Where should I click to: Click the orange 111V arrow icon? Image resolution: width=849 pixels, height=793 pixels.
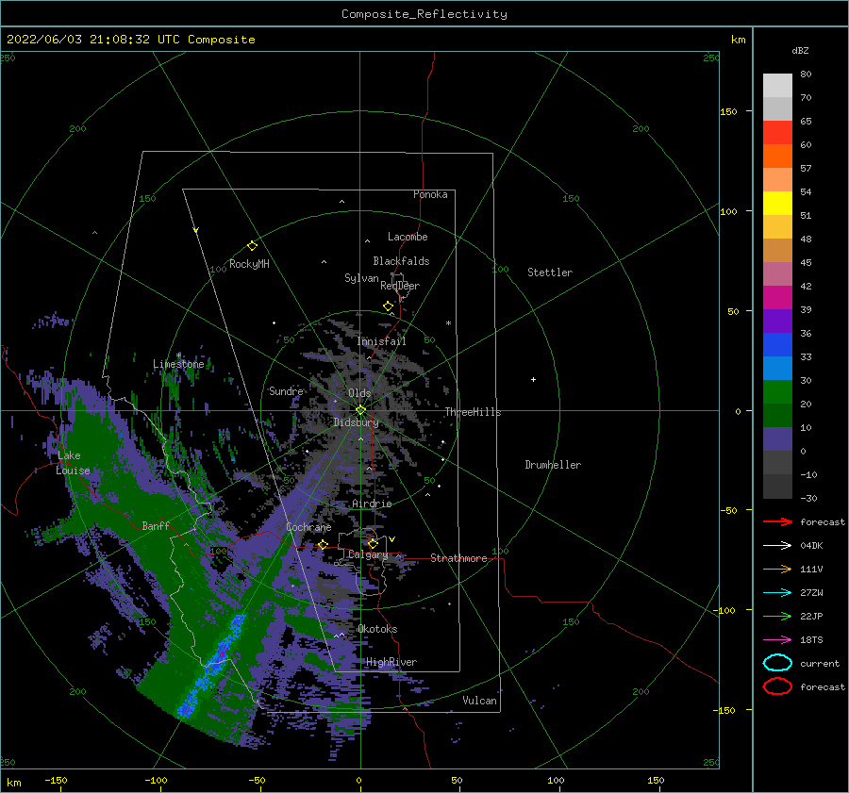pyautogui.click(x=777, y=569)
